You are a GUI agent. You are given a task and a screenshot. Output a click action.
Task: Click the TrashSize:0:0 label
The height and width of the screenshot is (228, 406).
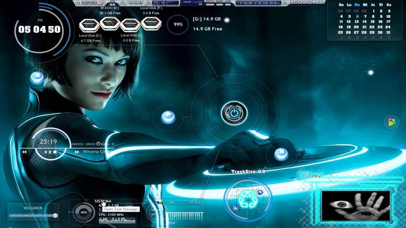click(x=248, y=172)
